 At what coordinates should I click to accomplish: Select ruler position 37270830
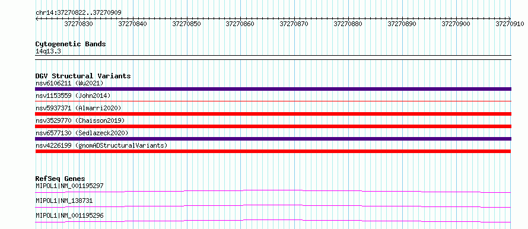pos(78,24)
